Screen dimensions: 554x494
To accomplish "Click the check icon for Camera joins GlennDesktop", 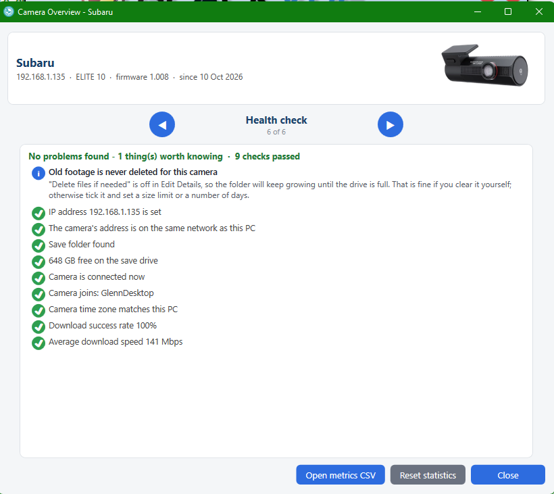I will tap(38, 295).
